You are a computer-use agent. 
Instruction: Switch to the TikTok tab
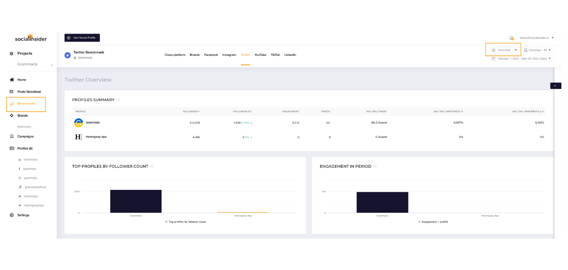(275, 55)
